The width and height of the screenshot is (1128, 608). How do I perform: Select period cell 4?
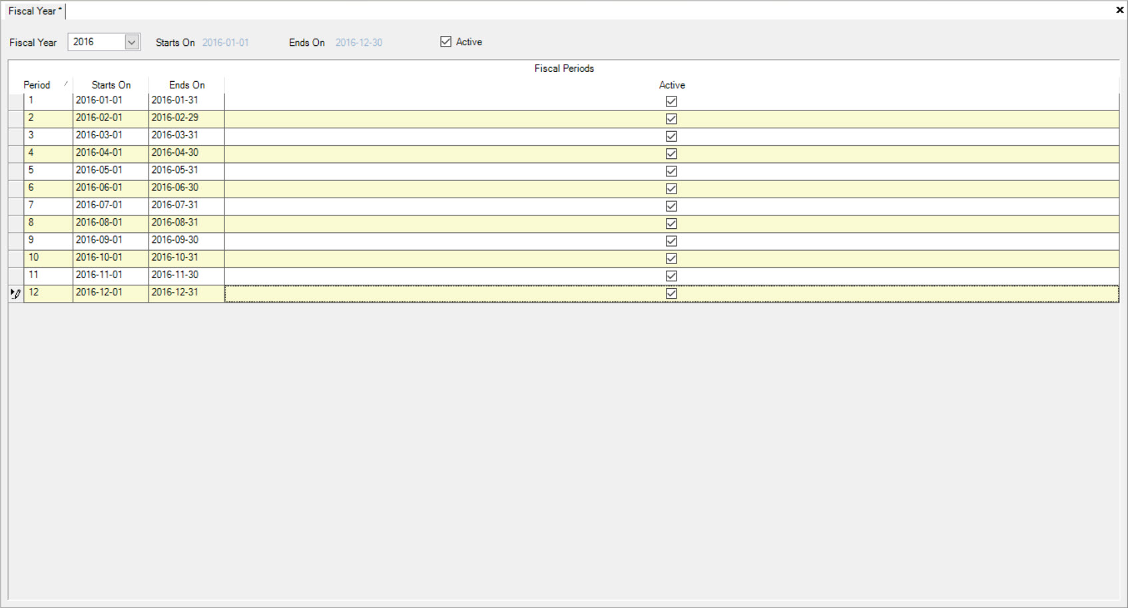coord(49,154)
